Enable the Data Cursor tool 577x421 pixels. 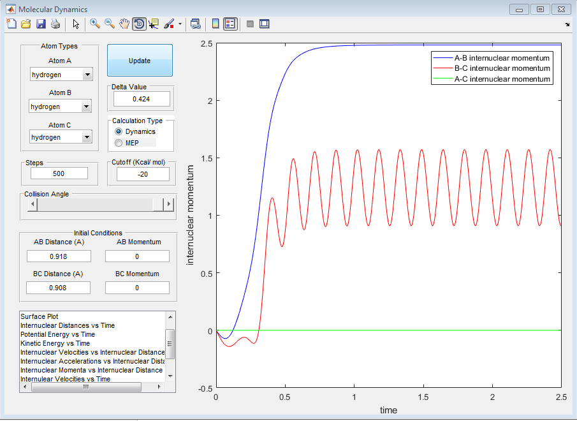[154, 24]
